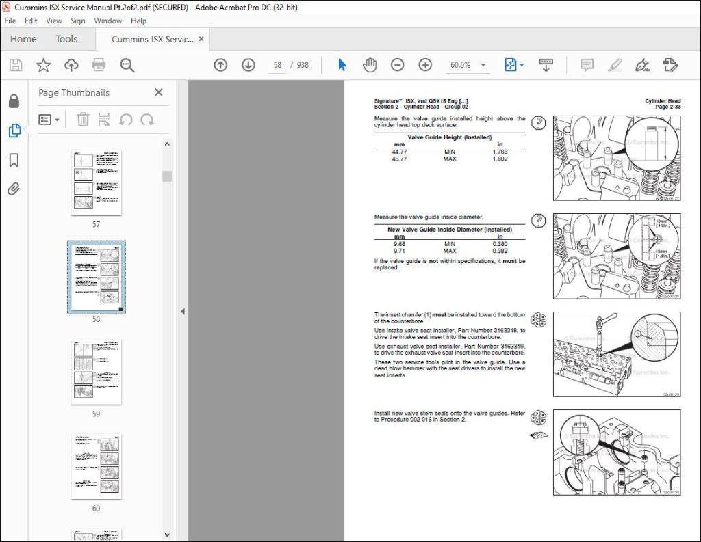Click thumbnails scrollbar up arrow
The width and height of the screenshot is (701, 542).
(x=167, y=144)
